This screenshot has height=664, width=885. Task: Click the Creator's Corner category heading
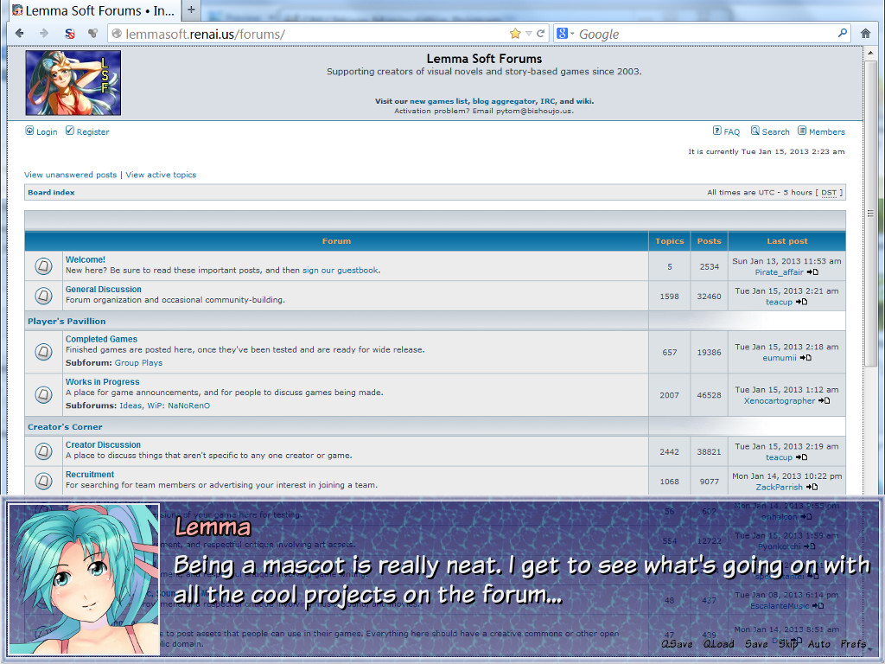point(65,427)
